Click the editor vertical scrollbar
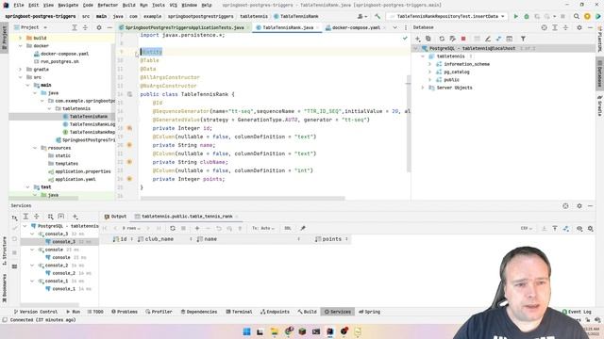Screen dimensions: 604x339 pyautogui.click(x=409, y=123)
